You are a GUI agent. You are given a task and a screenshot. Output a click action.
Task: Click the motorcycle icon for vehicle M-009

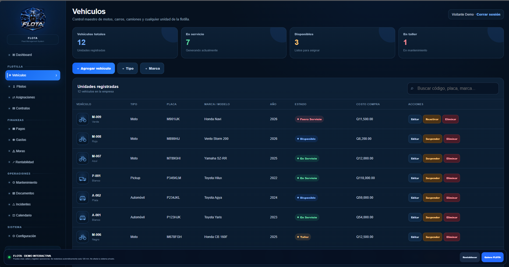click(x=83, y=119)
